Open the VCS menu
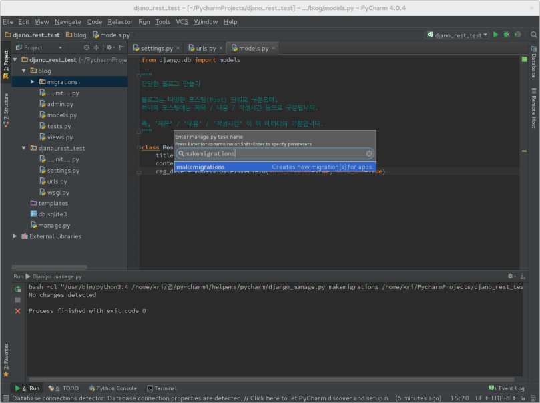Image resolution: width=540 pixels, height=403 pixels. tap(182, 21)
